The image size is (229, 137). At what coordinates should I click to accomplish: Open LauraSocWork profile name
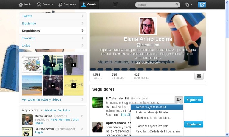pyautogui.click(x=44, y=129)
